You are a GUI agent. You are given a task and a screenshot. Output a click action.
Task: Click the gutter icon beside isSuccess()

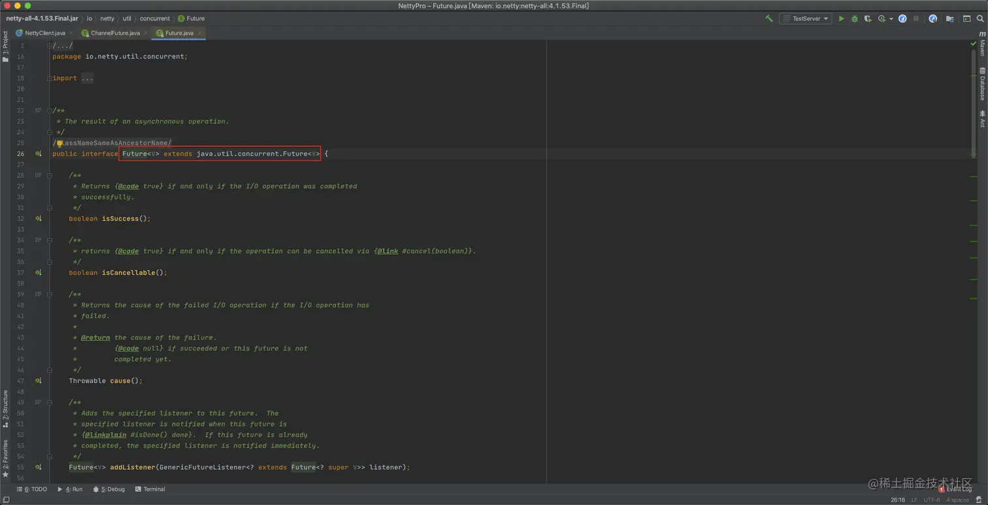click(x=38, y=219)
